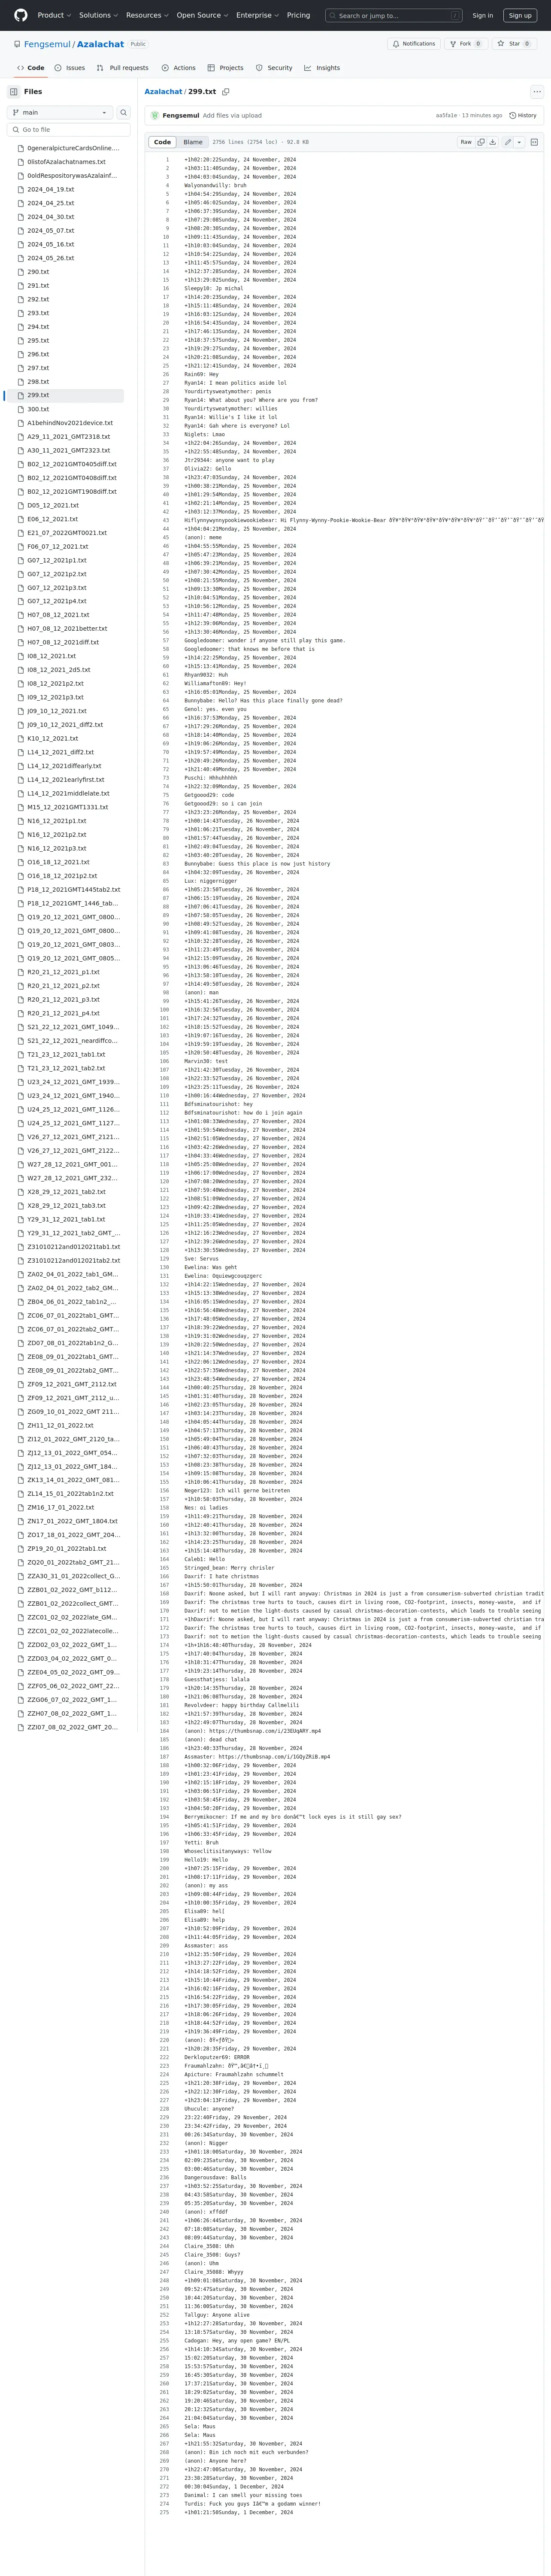The height and width of the screenshot is (2576, 551).
Task: Click the Sign up button
Action: (520, 15)
